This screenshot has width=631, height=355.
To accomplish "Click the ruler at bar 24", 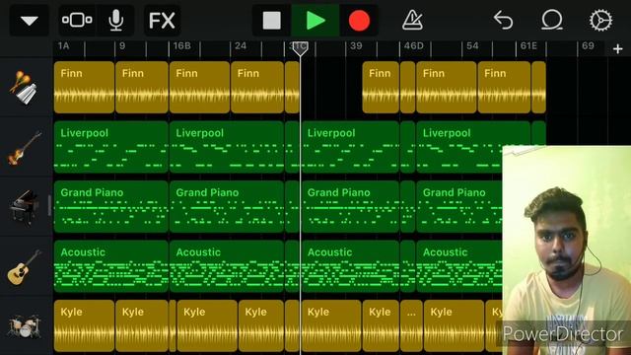I will 241,46.
